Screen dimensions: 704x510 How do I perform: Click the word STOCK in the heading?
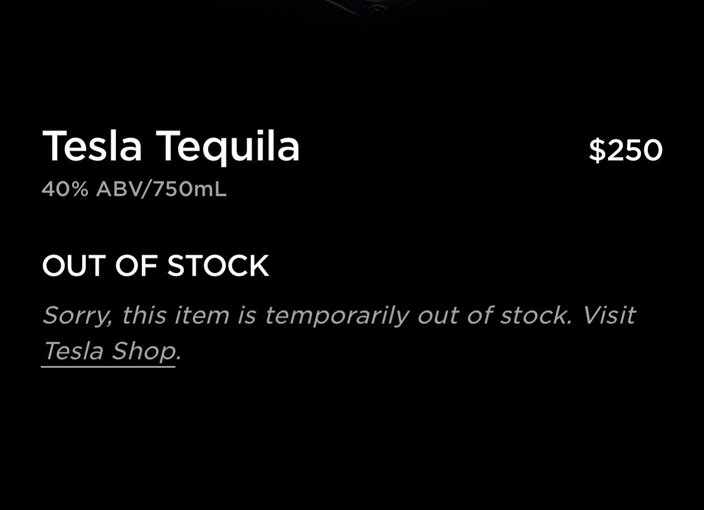(218, 266)
